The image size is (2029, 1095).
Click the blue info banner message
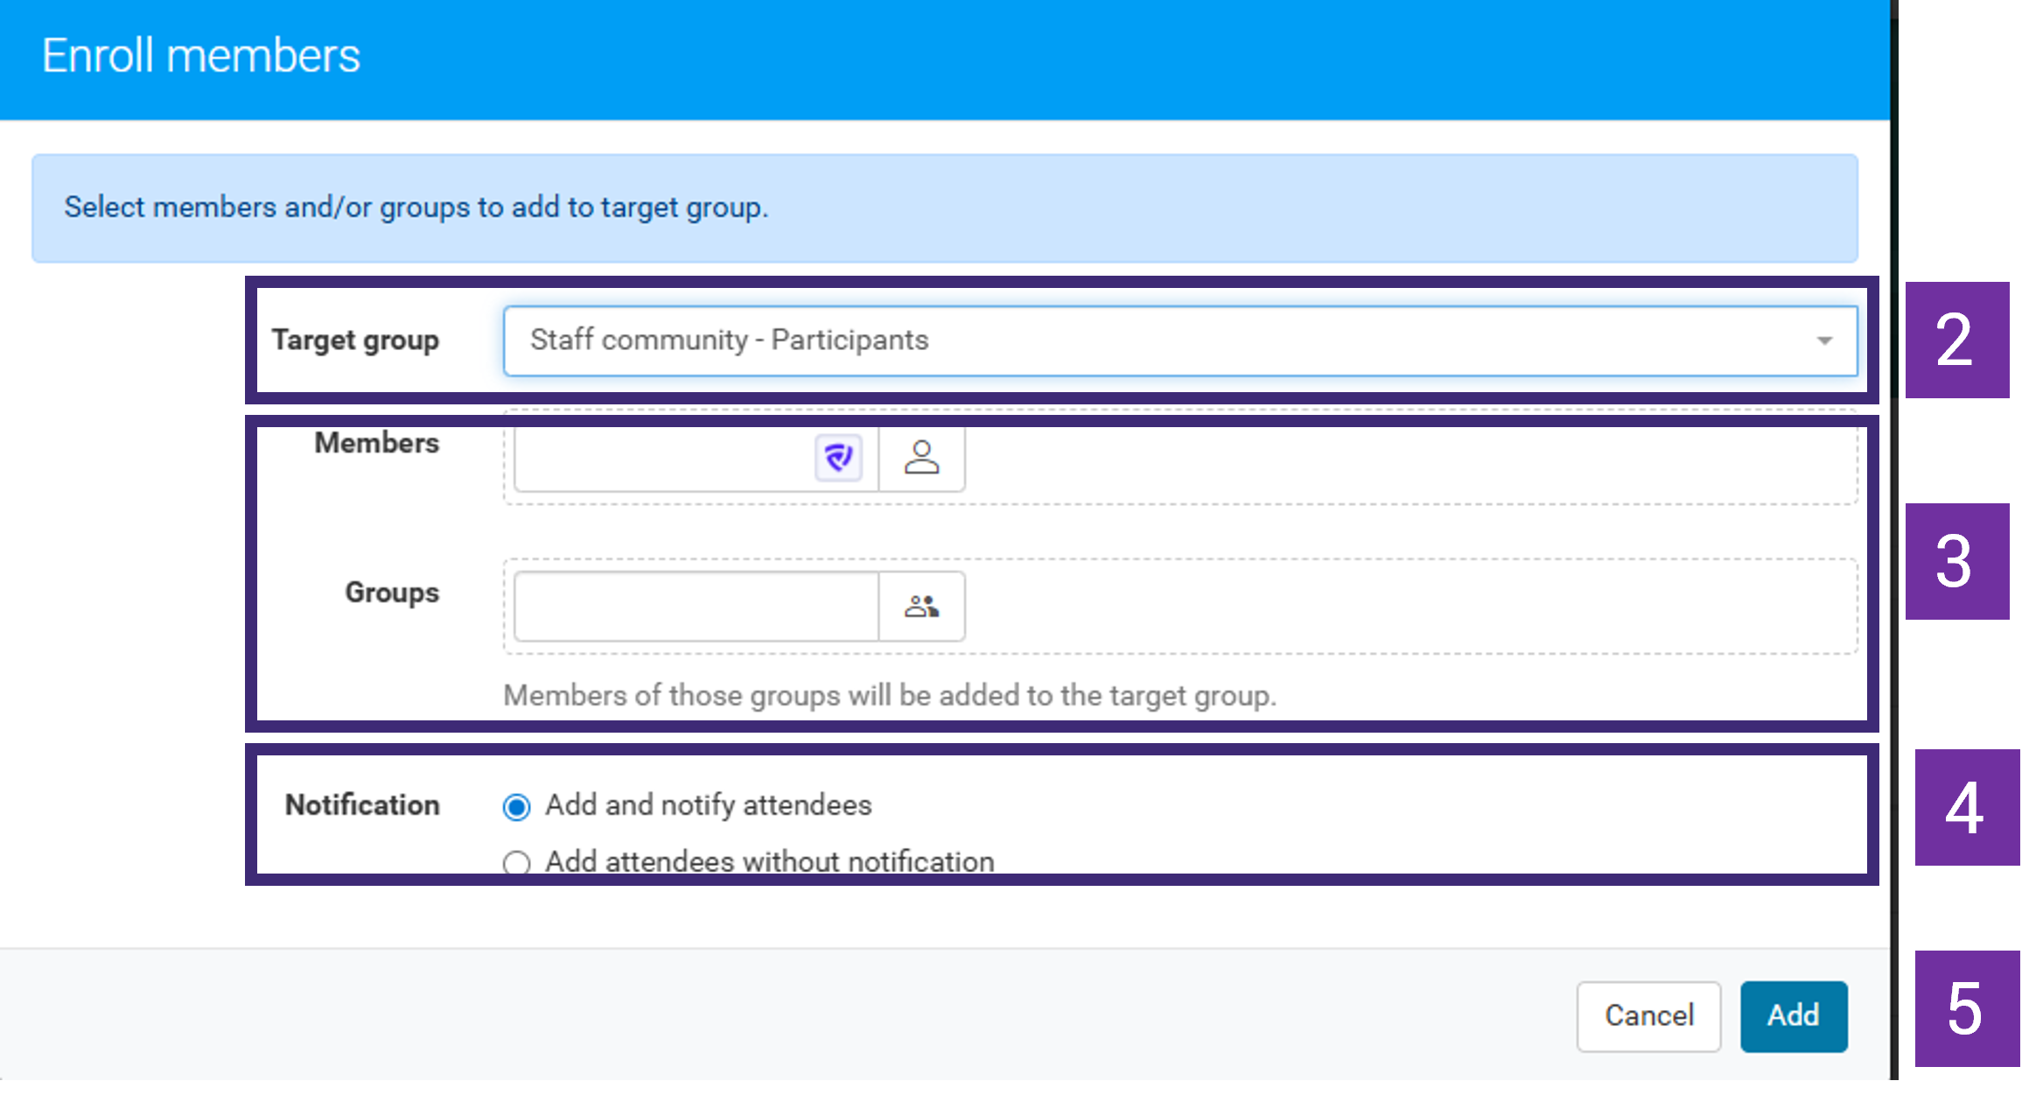coord(416,207)
